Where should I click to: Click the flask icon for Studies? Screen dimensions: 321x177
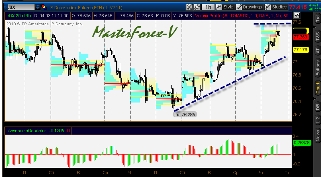pyautogui.click(x=268, y=7)
